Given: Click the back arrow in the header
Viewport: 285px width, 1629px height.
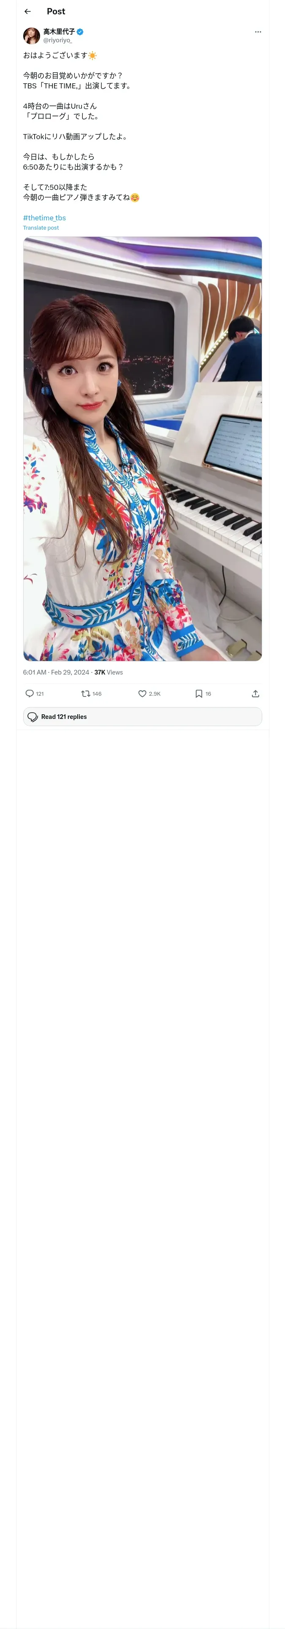Looking at the screenshot, I should coord(28,11).
